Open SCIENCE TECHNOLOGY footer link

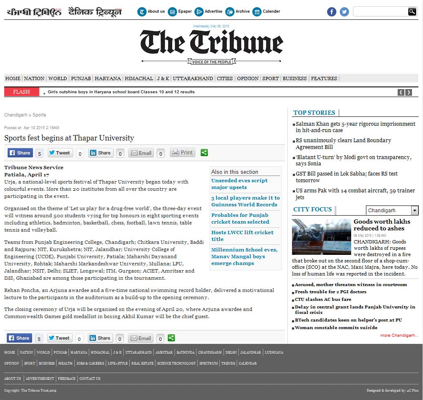176,363
